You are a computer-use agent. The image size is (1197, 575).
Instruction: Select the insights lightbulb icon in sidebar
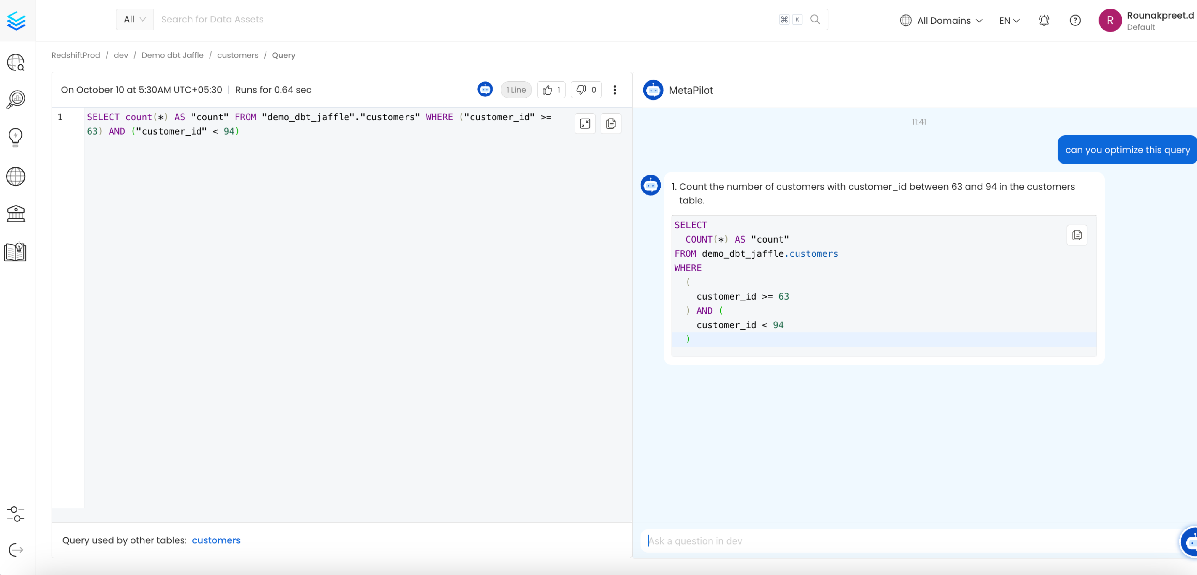pos(15,138)
